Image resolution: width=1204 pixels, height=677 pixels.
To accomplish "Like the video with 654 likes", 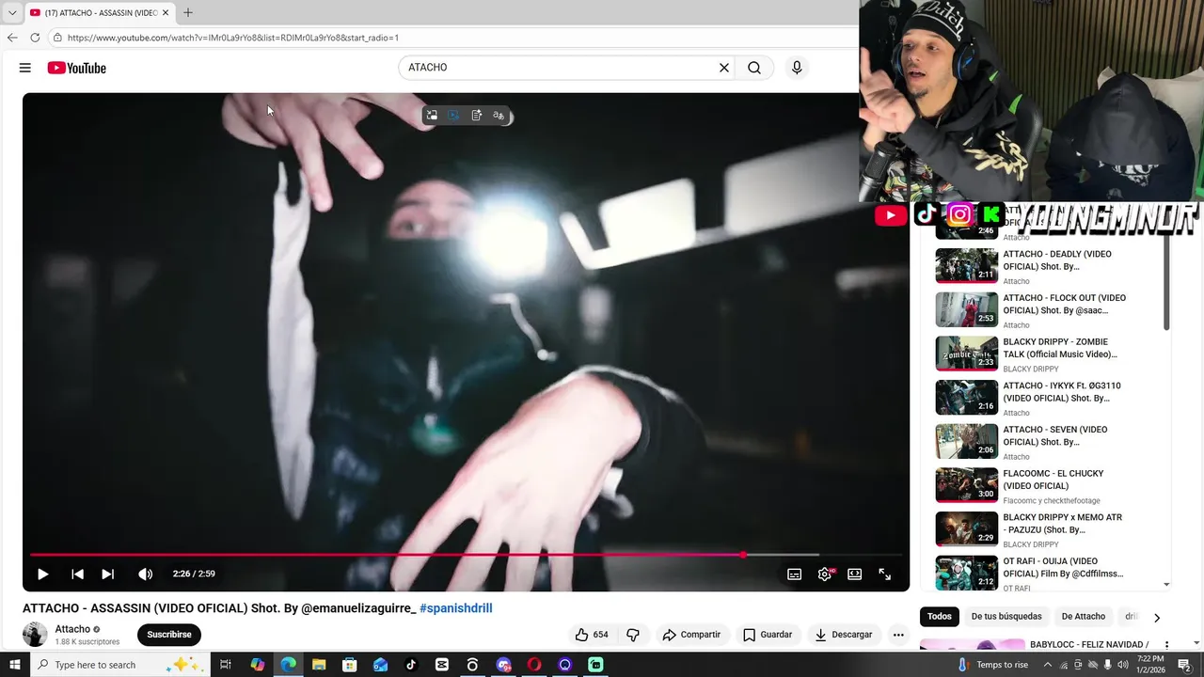I will (x=592, y=635).
